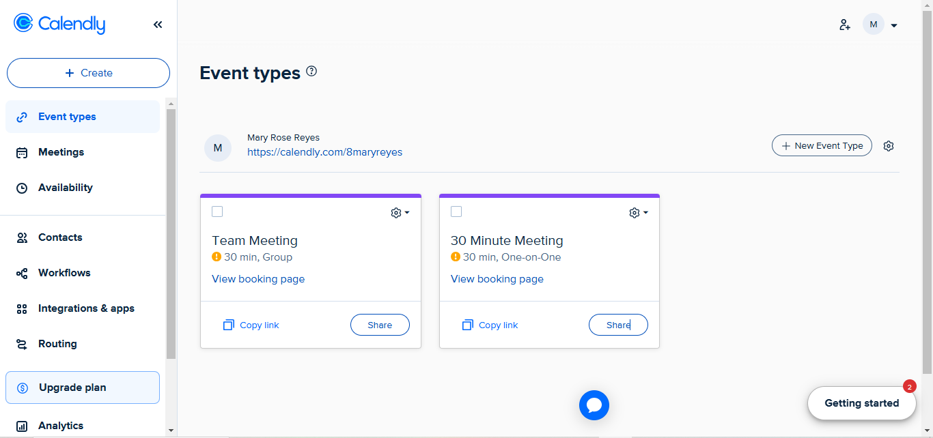Open the calendly.com/8maryreyes link
This screenshot has height=438, width=933.
(324, 152)
